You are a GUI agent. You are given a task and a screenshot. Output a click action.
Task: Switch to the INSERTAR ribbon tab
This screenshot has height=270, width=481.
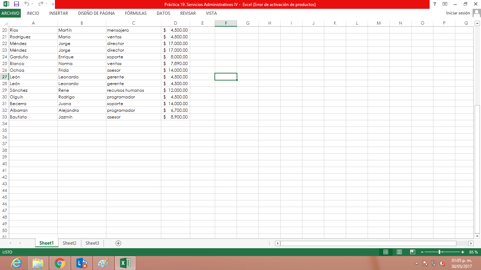pos(59,13)
